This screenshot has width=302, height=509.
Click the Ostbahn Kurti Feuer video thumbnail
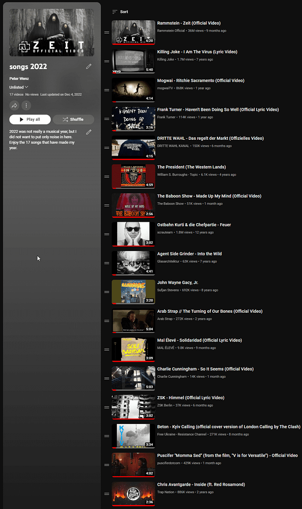[133, 235]
